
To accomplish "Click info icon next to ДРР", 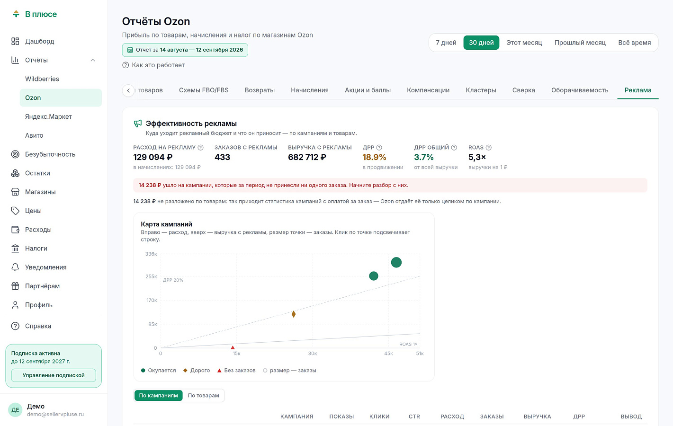I will pos(379,148).
